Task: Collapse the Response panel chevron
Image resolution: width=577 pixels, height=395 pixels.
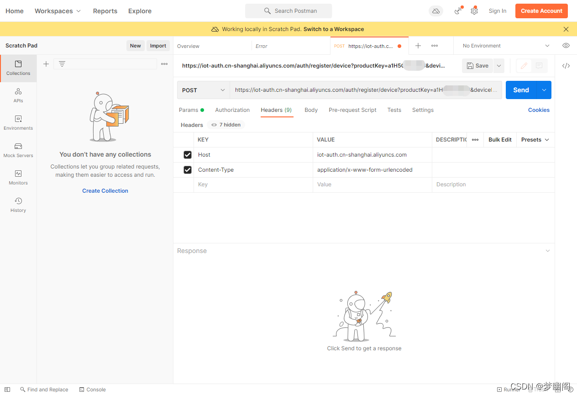Action: tap(548, 251)
